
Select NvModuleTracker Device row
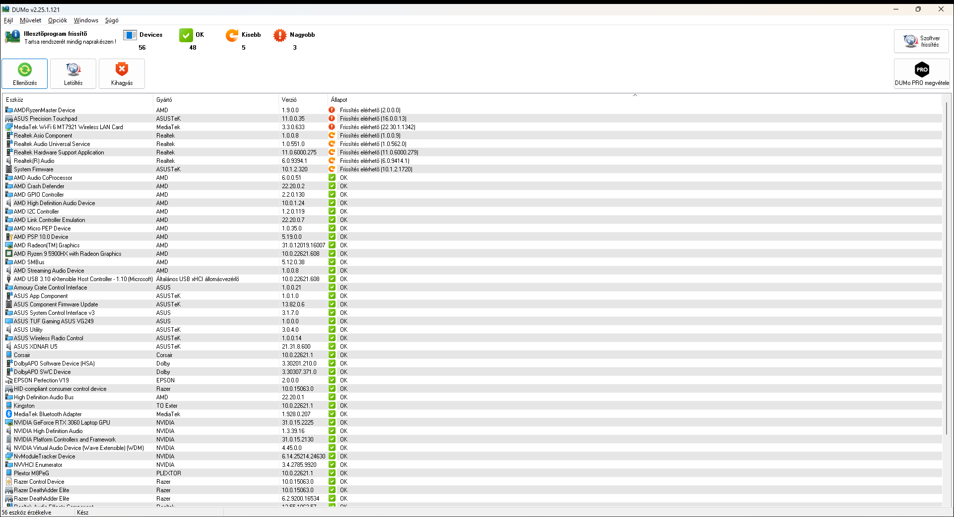(472, 456)
